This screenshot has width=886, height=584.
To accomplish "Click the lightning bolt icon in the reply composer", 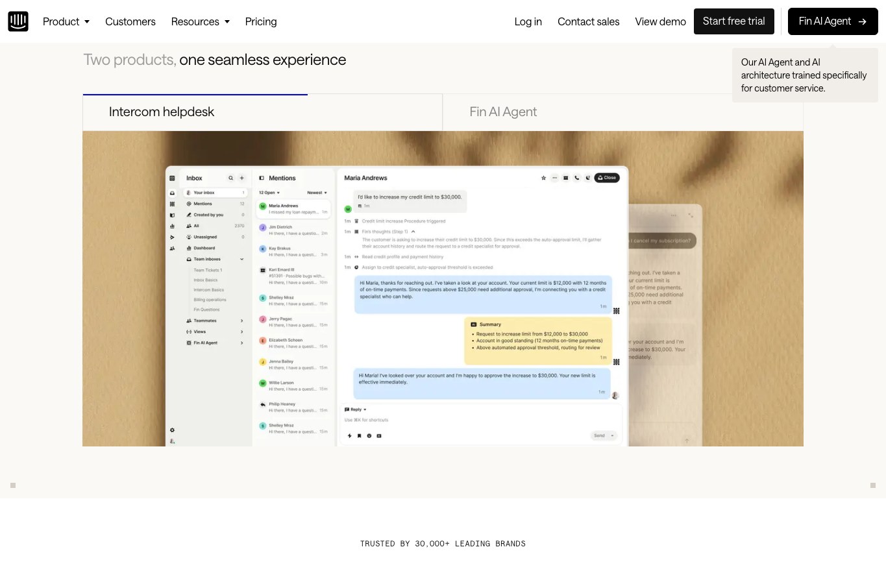I will [349, 436].
